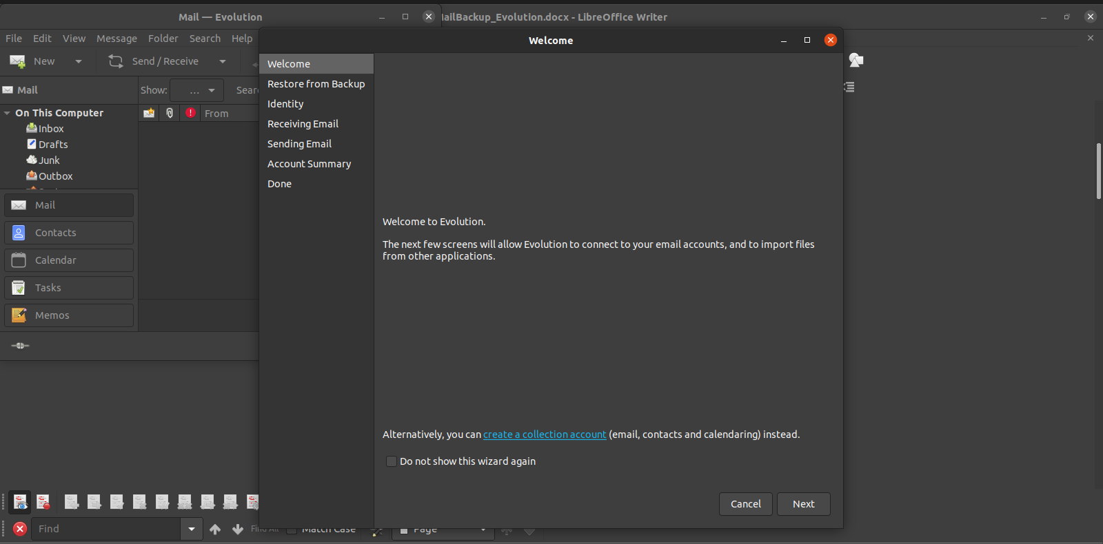Click Previous Track Change icon in Writer
Viewport: 1103px width, 544px height.
coord(72,502)
